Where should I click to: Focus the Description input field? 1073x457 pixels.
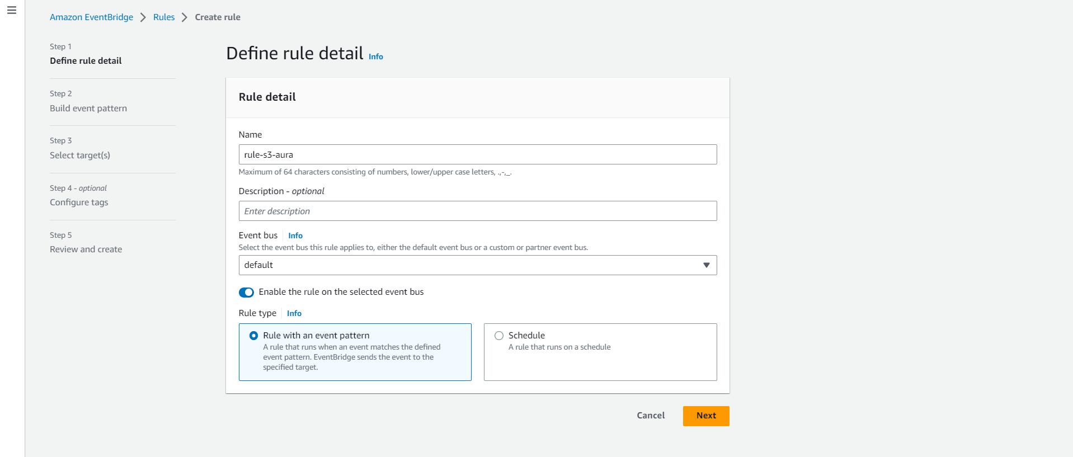click(x=477, y=211)
